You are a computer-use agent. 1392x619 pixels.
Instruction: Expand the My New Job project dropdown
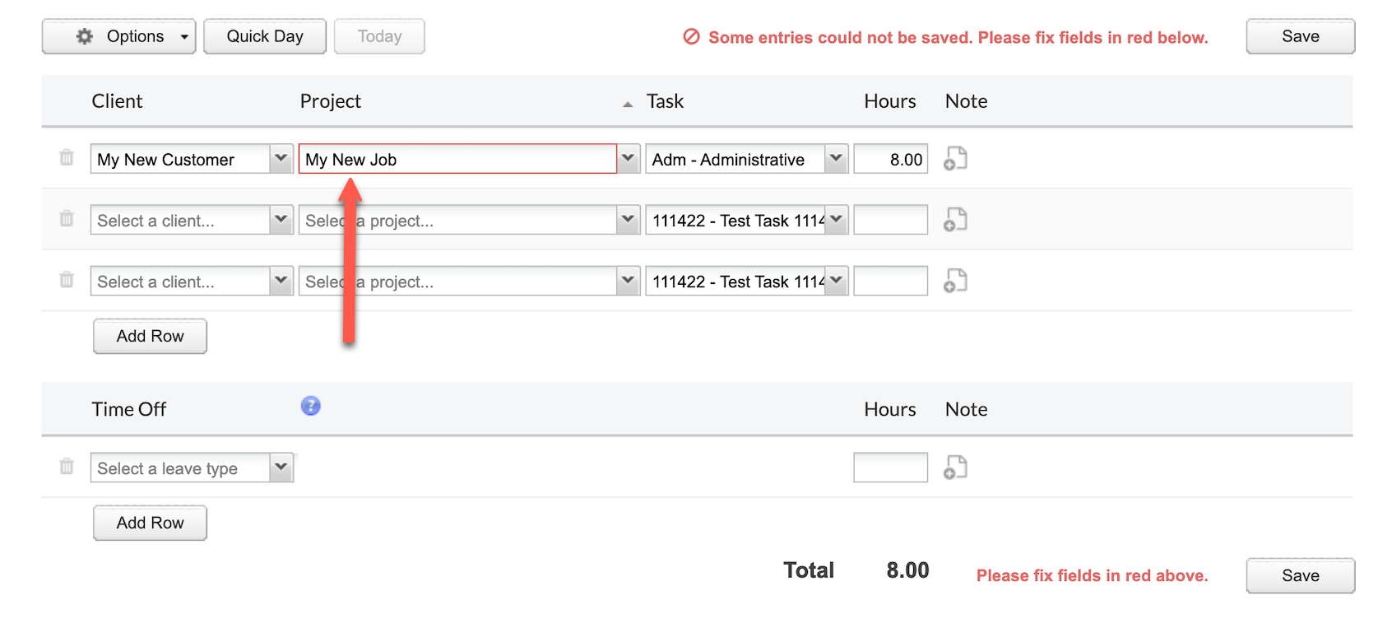pyautogui.click(x=629, y=159)
